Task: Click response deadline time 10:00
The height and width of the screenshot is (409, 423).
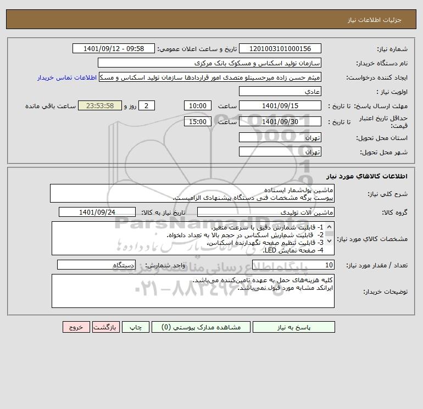Action: [x=197, y=106]
